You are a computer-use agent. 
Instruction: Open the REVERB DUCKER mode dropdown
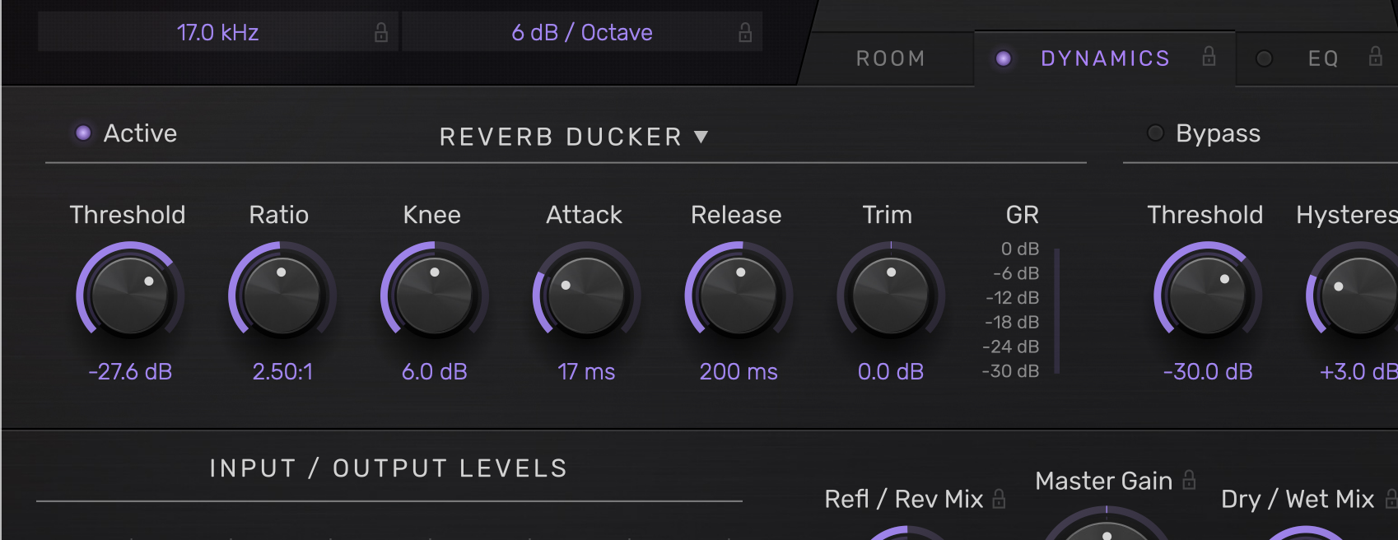coord(574,137)
